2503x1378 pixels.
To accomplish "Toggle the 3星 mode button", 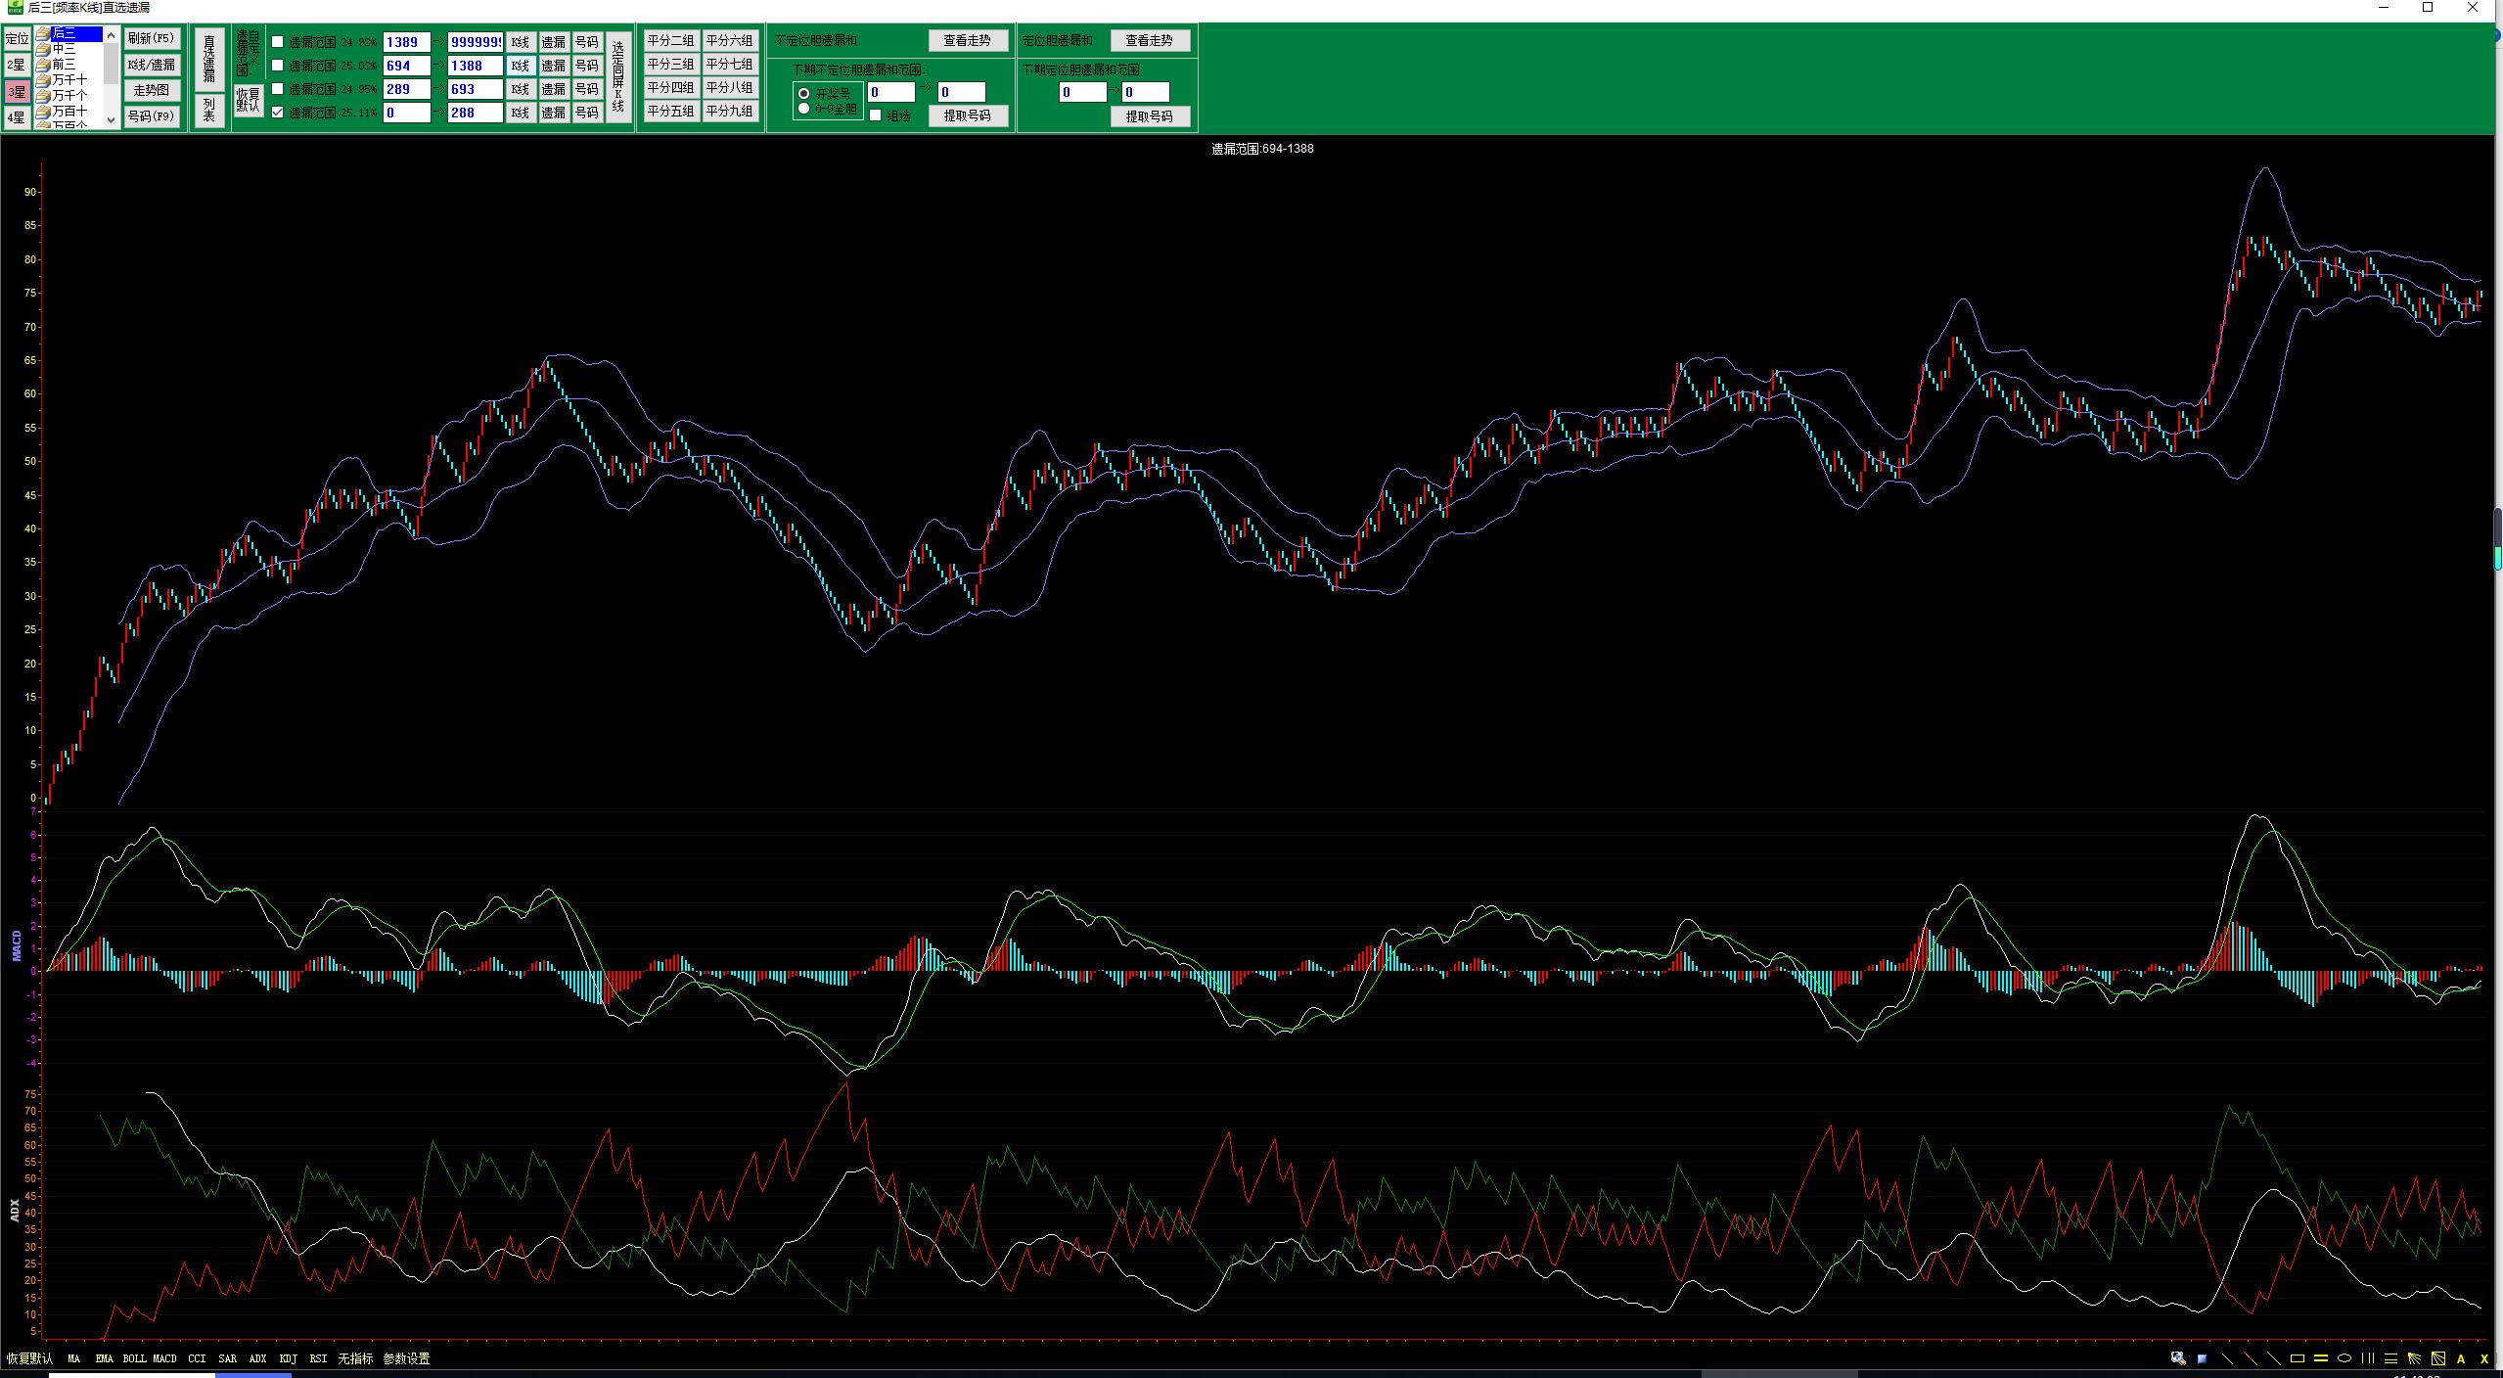I will click(17, 92).
